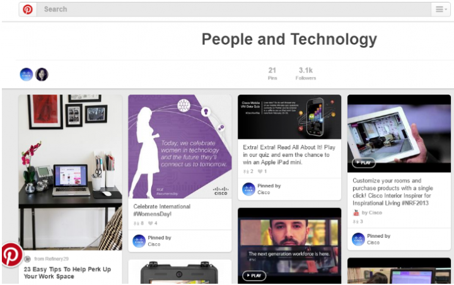Click the repin count 8 icon
The image size is (454, 285).
tap(136, 223)
